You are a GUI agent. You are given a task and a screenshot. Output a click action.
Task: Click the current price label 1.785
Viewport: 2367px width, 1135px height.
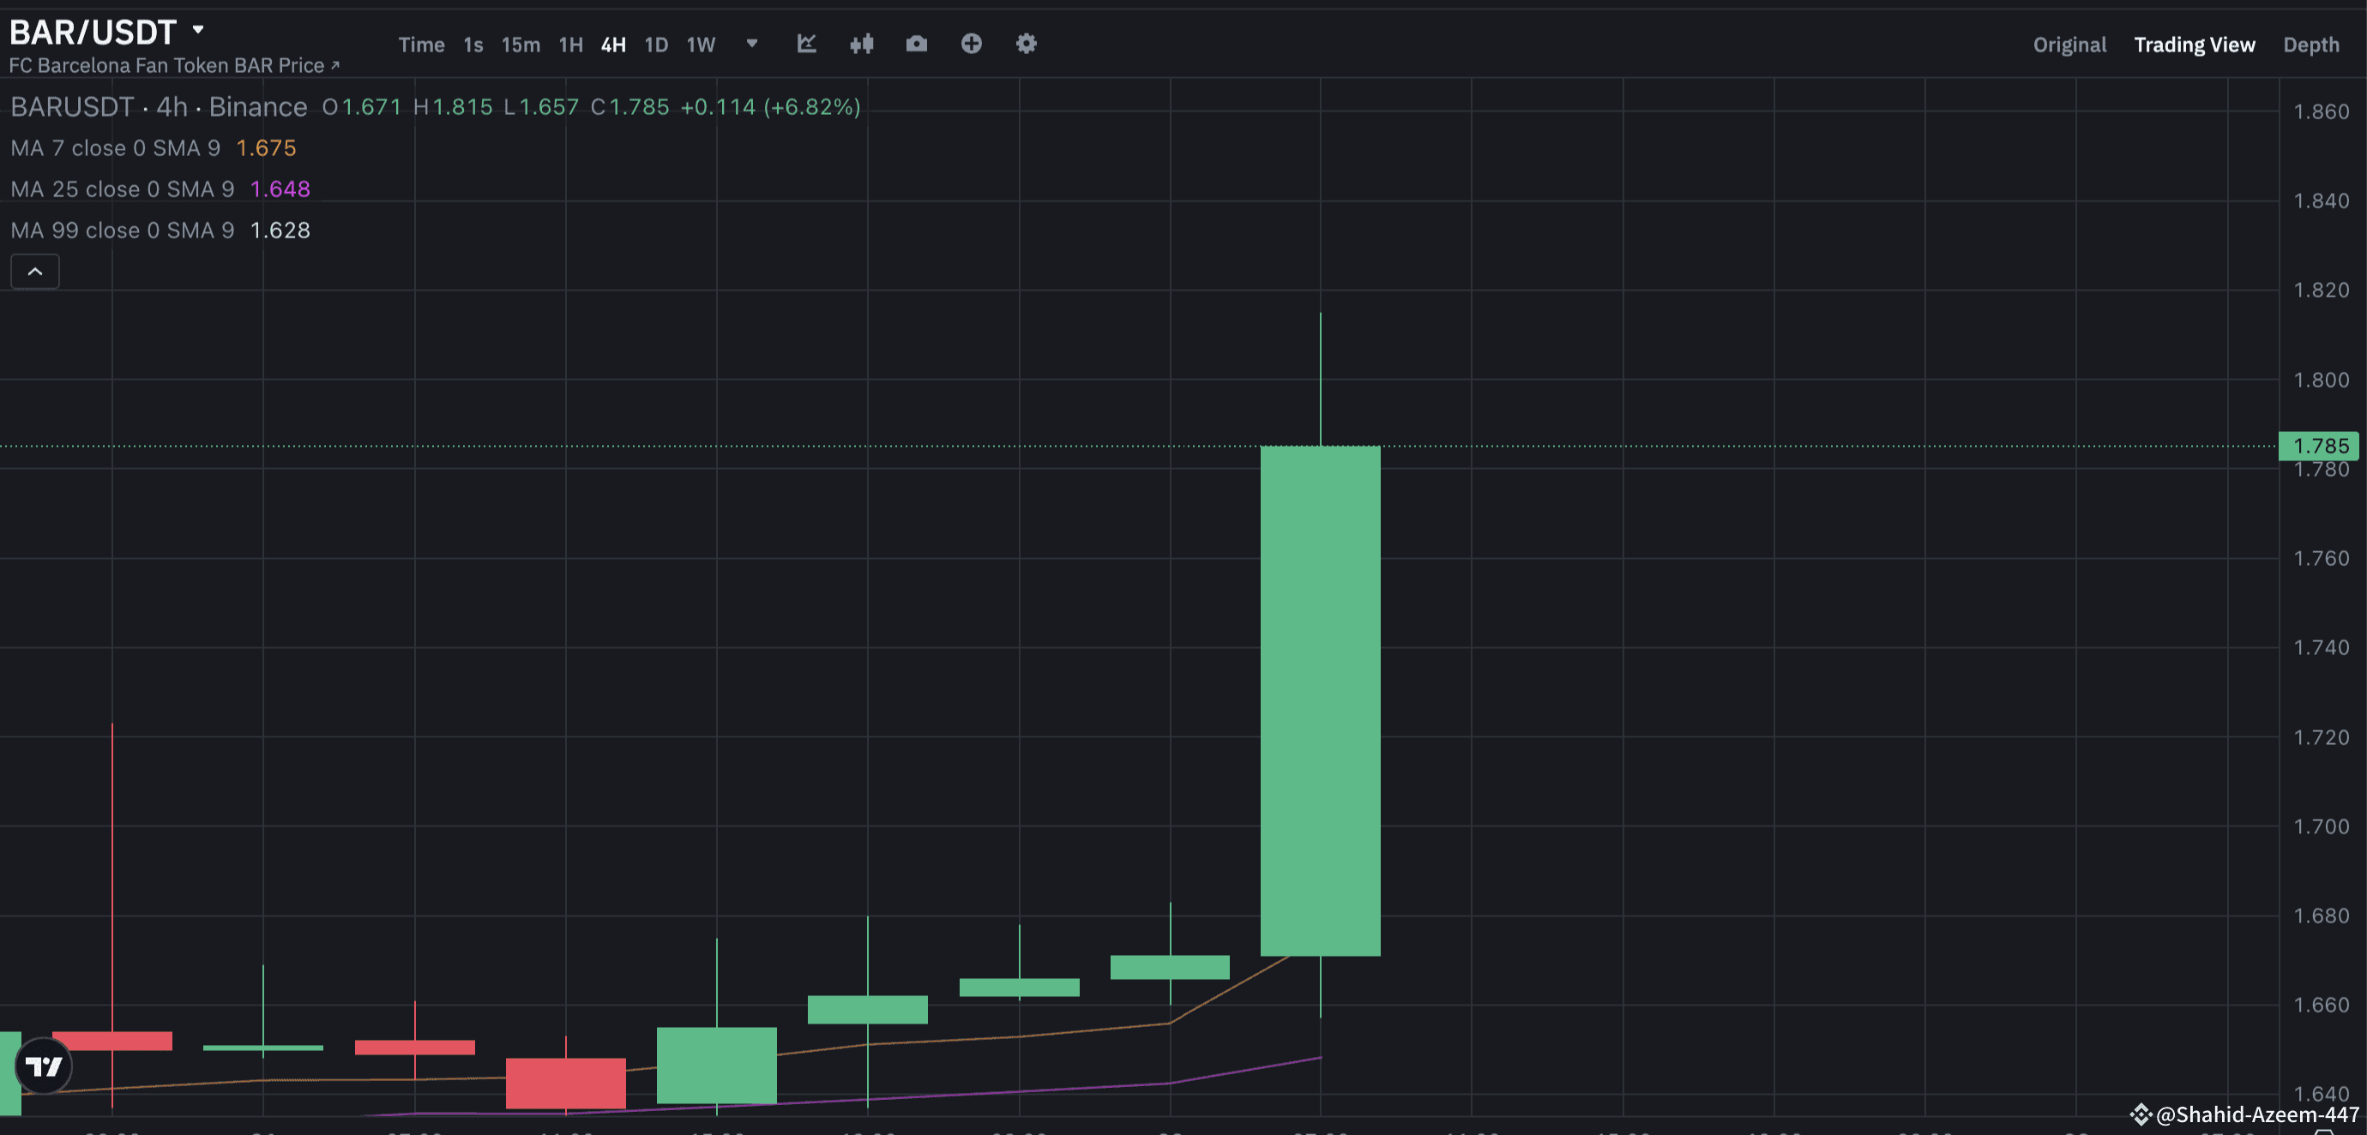pyautogui.click(x=2320, y=447)
